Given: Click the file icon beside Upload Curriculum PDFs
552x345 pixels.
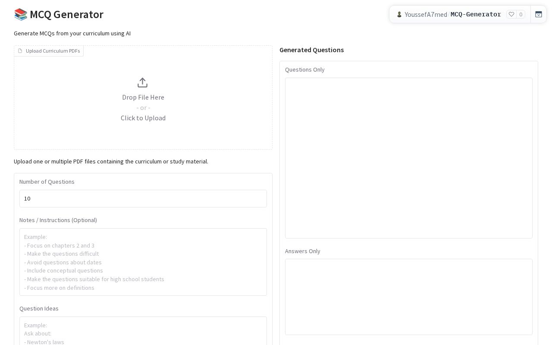Looking at the screenshot, I should [x=20, y=51].
